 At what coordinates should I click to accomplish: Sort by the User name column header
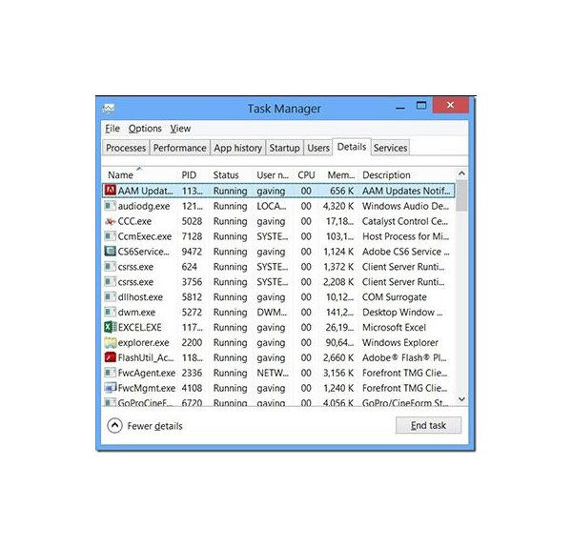pos(273,175)
